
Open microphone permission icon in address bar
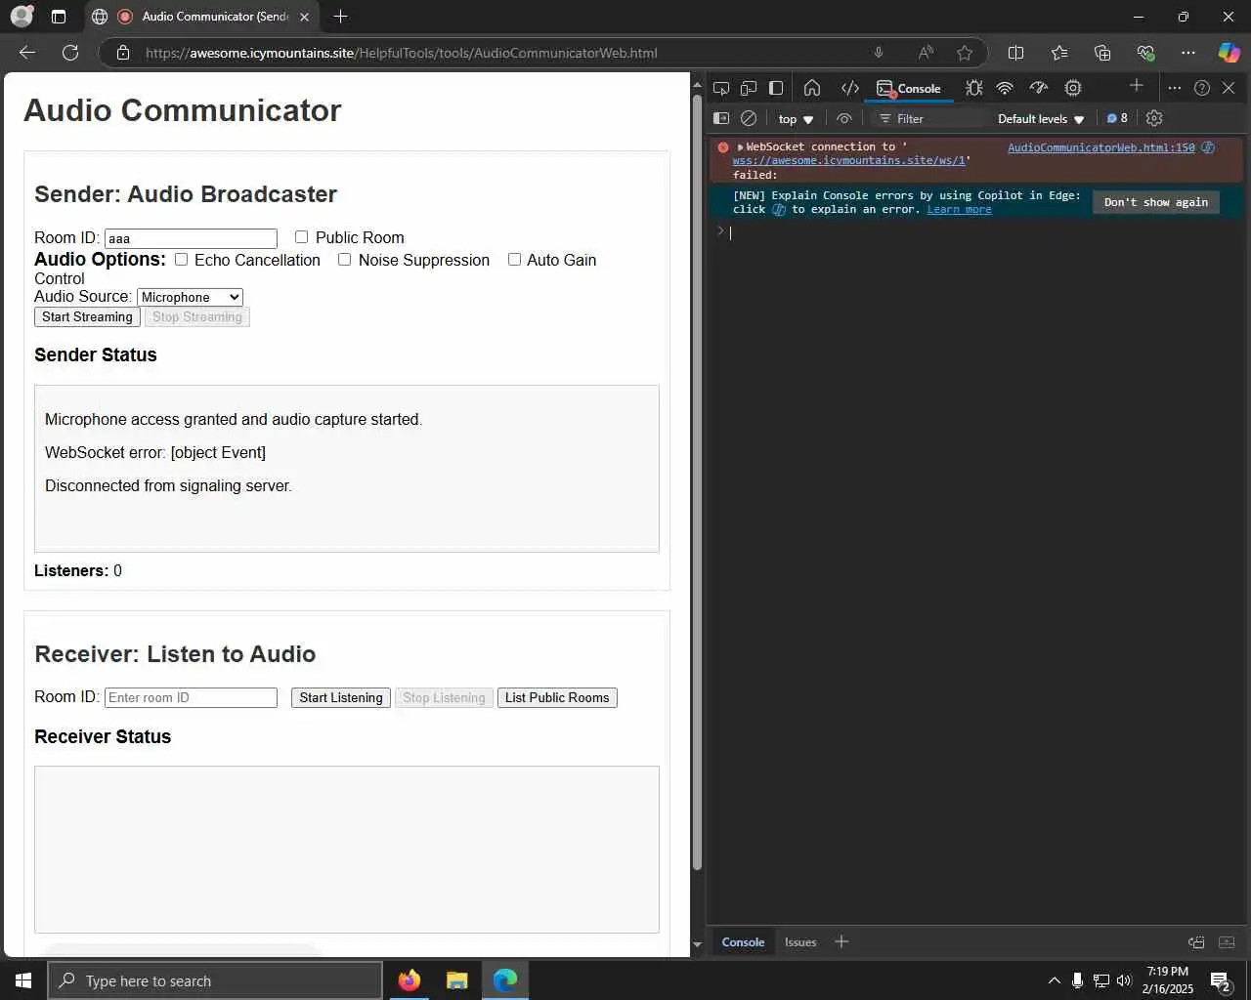[x=879, y=53]
